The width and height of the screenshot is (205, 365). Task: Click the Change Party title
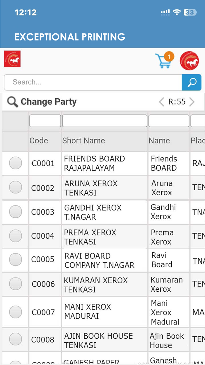click(x=49, y=102)
